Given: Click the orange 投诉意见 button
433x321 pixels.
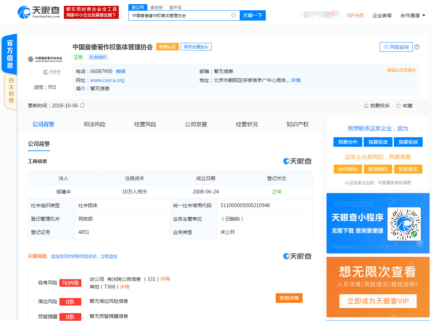Looking at the screenshot, I should pyautogui.click(x=408, y=169).
